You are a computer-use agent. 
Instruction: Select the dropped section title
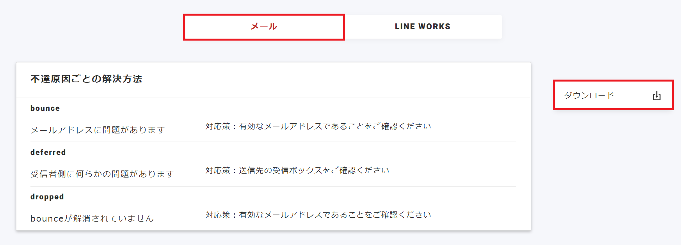click(47, 197)
